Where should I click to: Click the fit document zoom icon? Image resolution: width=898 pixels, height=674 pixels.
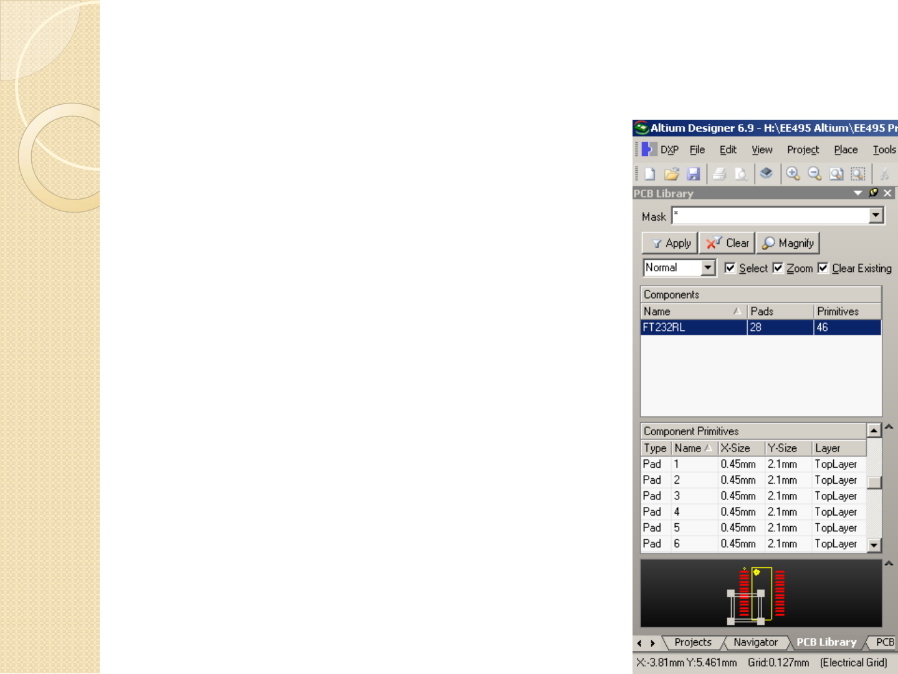click(836, 174)
